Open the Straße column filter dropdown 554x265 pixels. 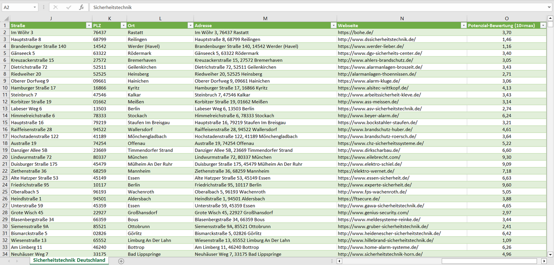[88, 25]
